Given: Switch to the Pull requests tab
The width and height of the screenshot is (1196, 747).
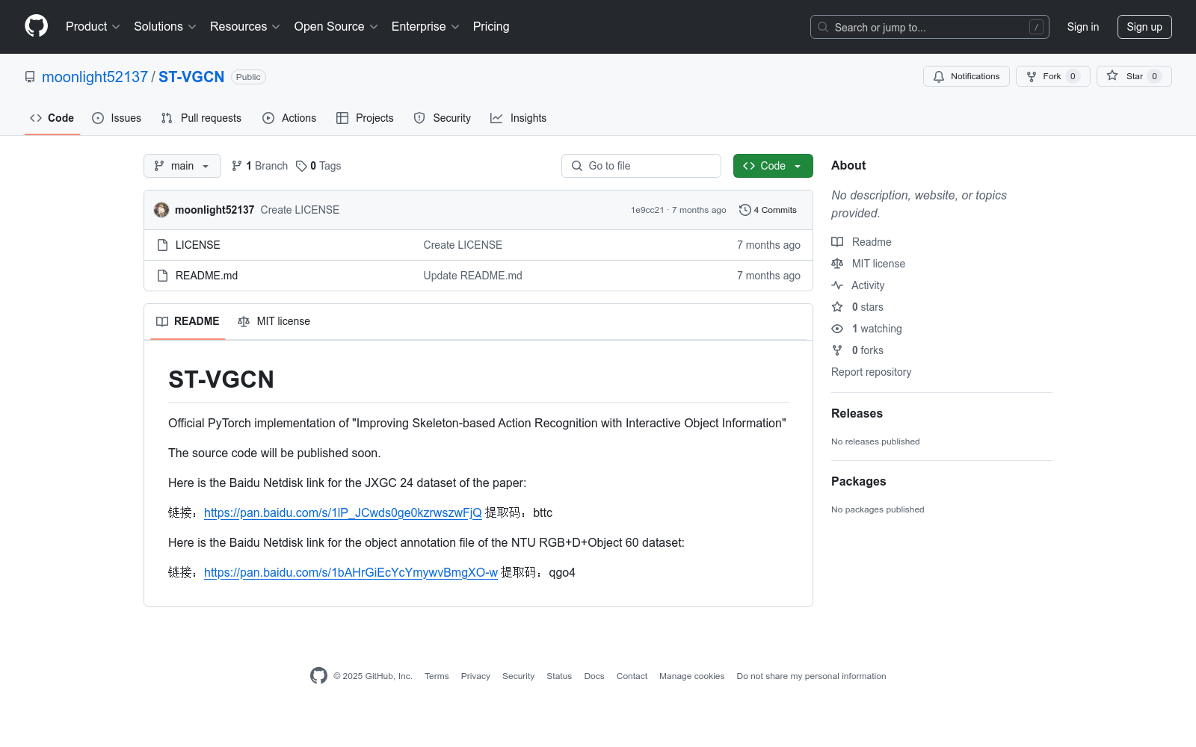Looking at the screenshot, I should pyautogui.click(x=201, y=118).
